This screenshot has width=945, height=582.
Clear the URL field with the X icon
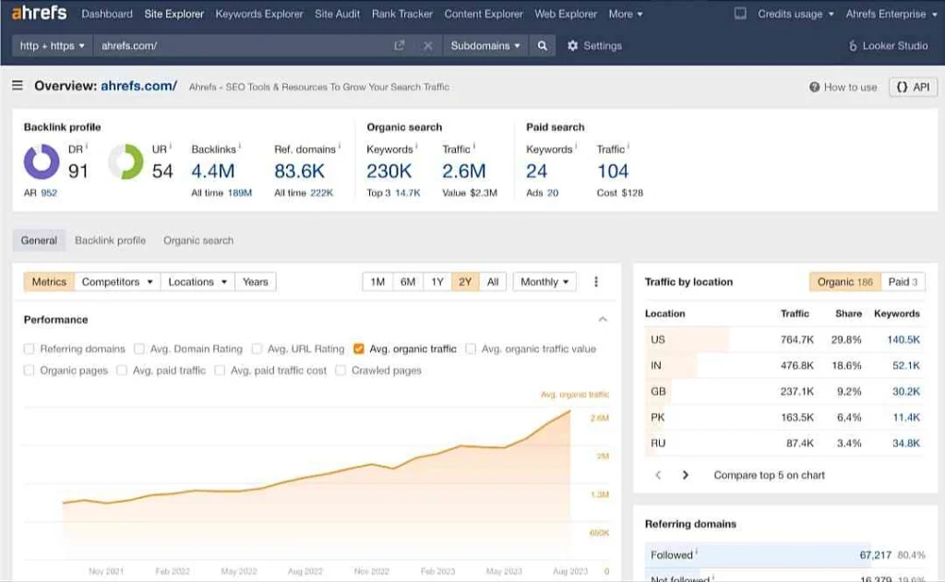(428, 46)
